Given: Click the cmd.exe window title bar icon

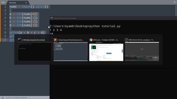Looking at the screenshot, I should (x=51, y=18).
